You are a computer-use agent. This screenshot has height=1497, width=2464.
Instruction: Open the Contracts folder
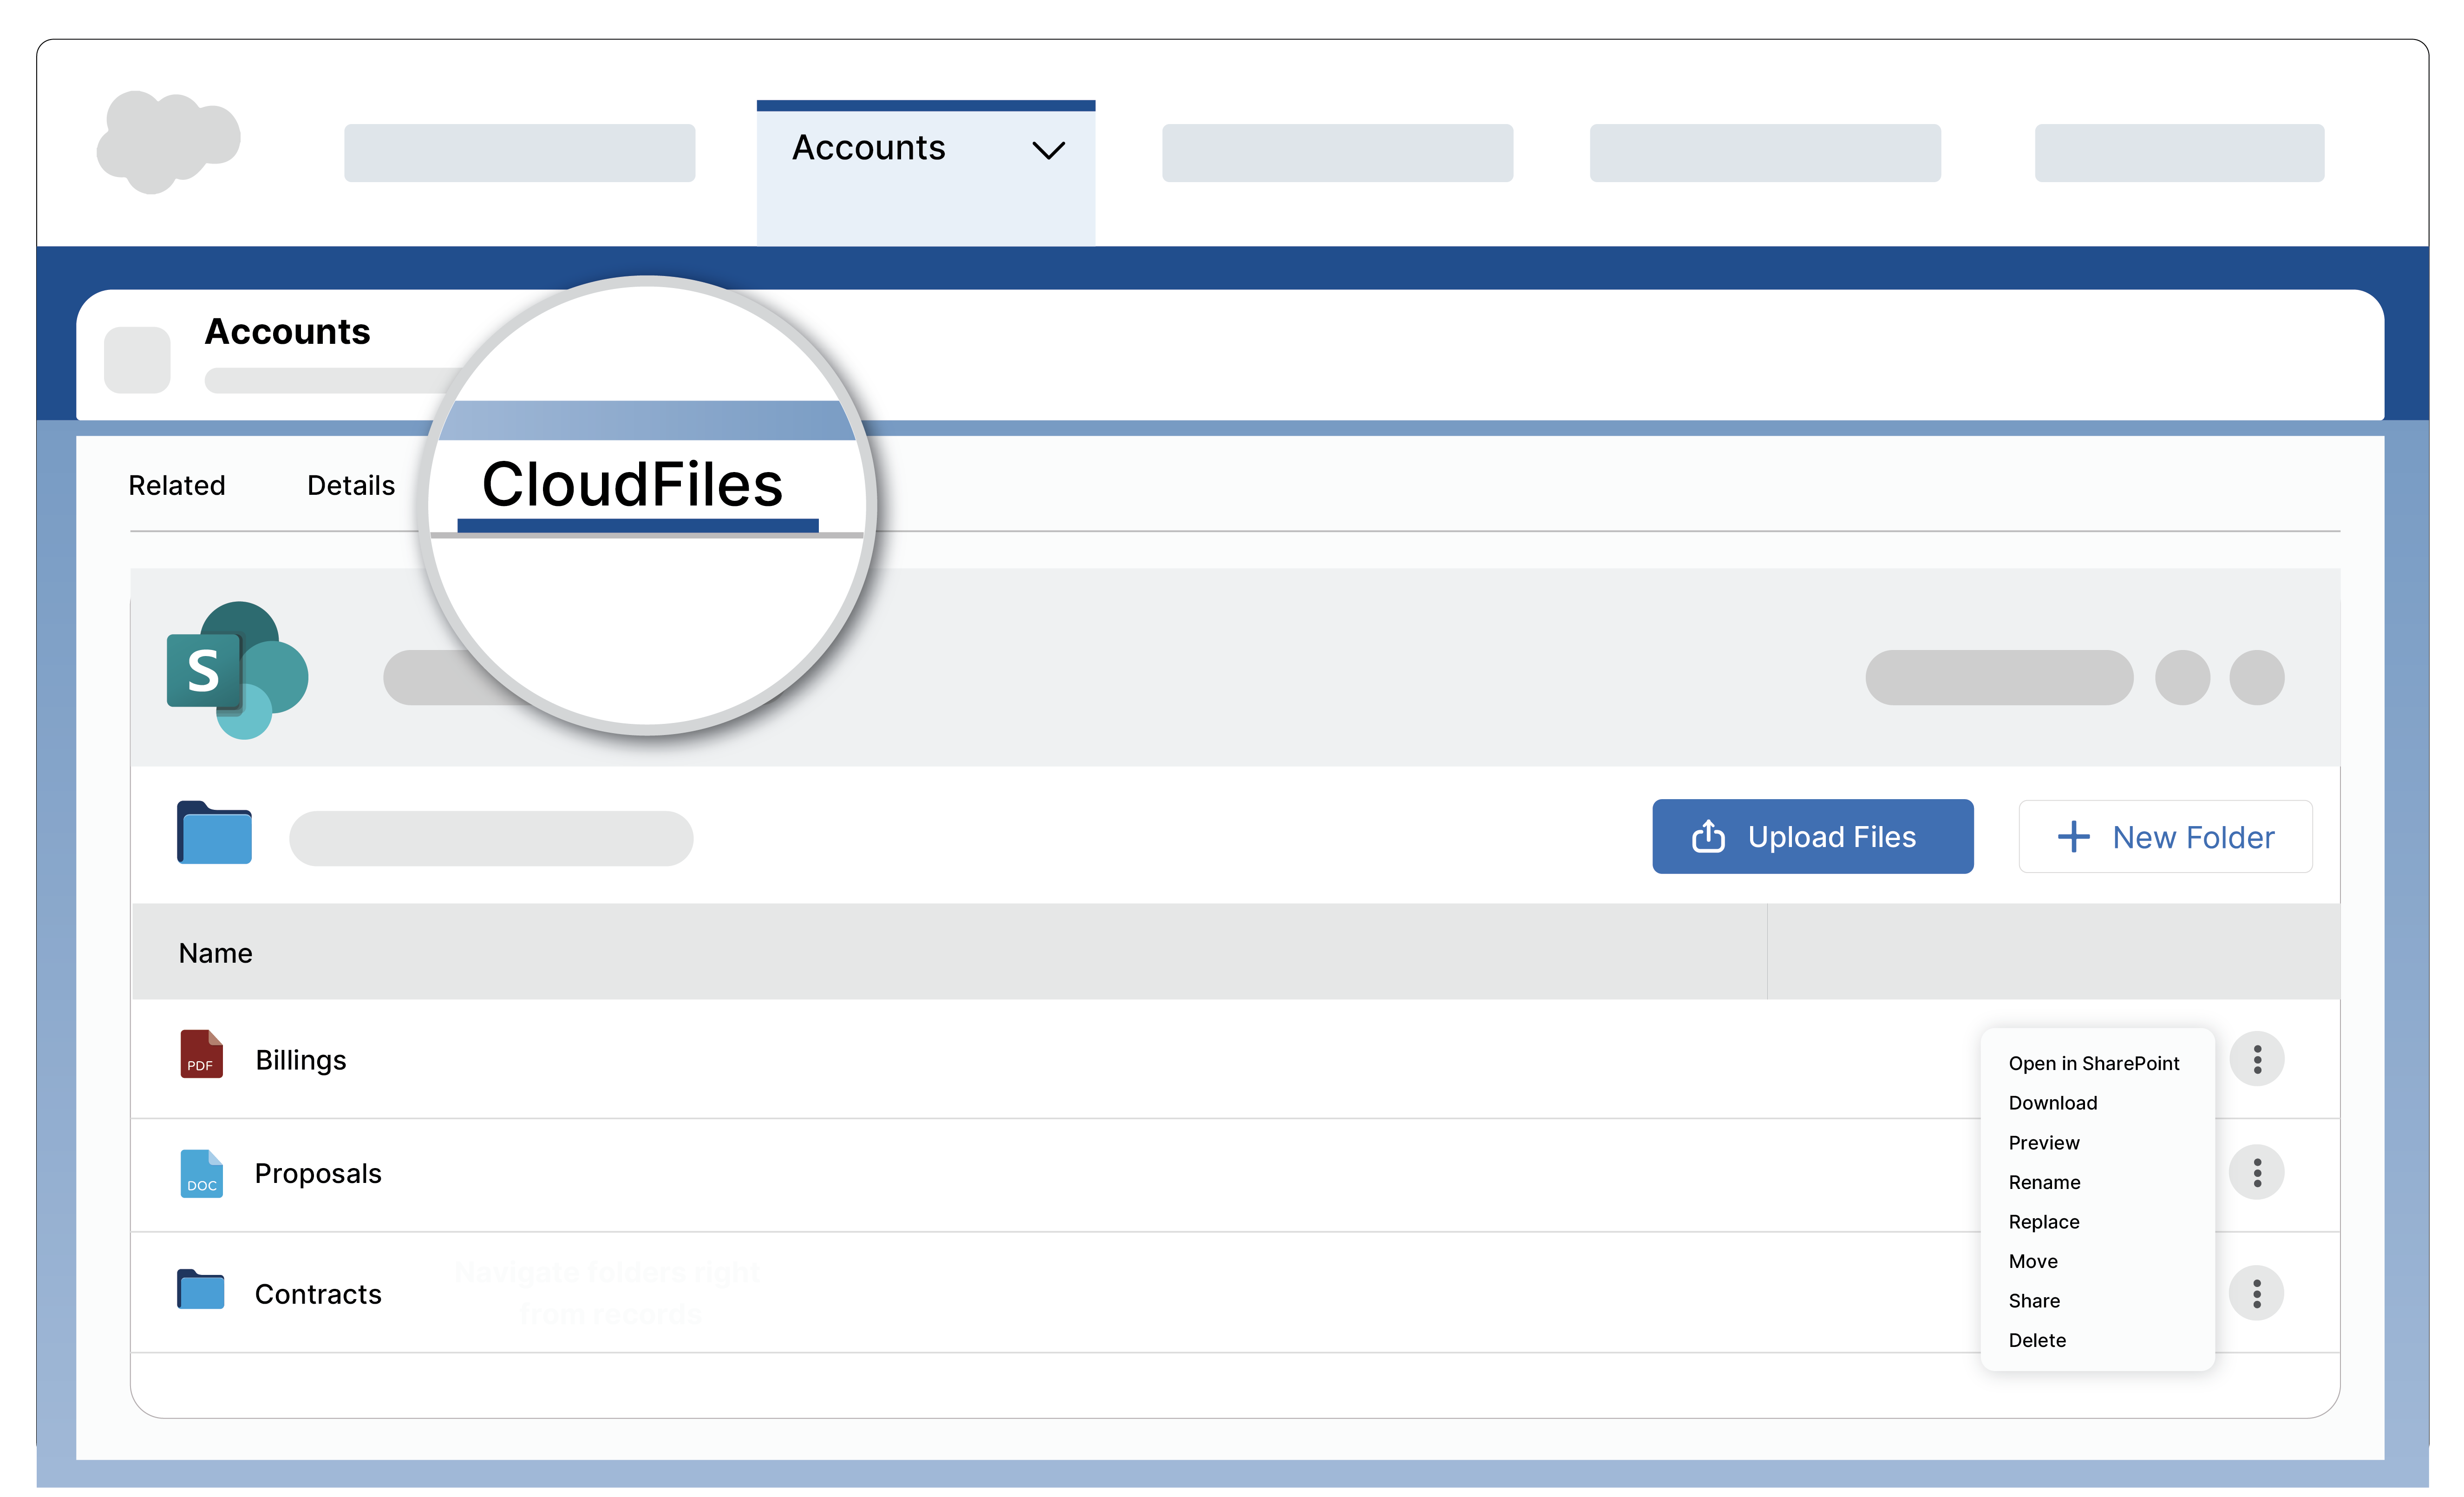318,1294
